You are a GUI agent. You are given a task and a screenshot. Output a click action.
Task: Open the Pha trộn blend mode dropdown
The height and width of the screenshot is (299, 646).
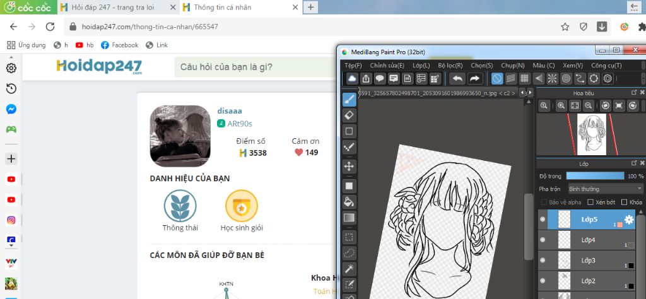(x=604, y=189)
